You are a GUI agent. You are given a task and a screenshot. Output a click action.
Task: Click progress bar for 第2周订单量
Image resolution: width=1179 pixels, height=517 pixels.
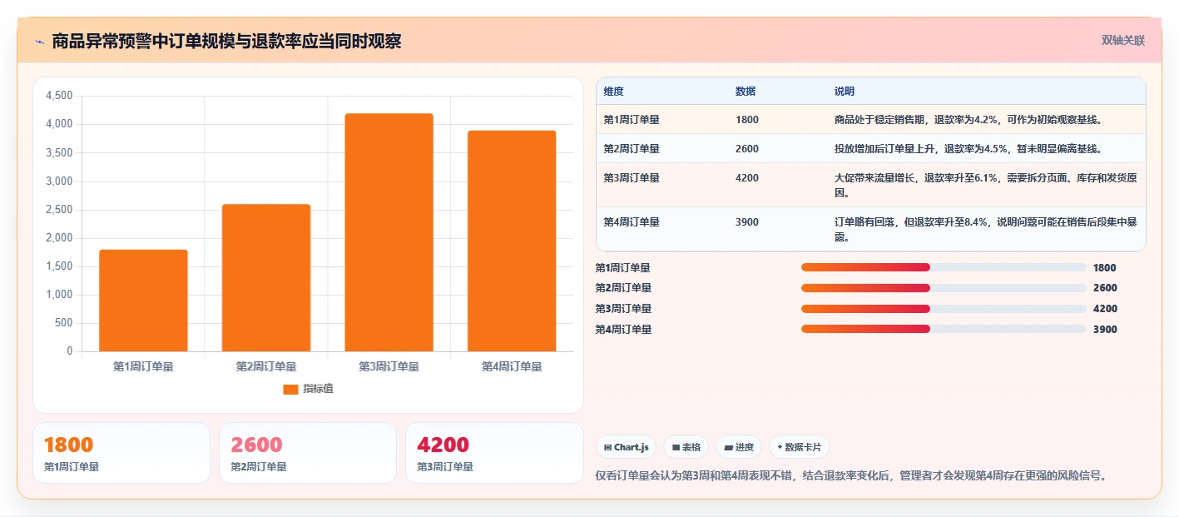[944, 288]
